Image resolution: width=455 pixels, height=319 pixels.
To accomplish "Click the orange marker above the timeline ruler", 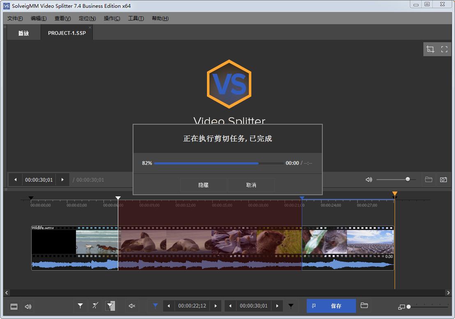I will (394, 194).
